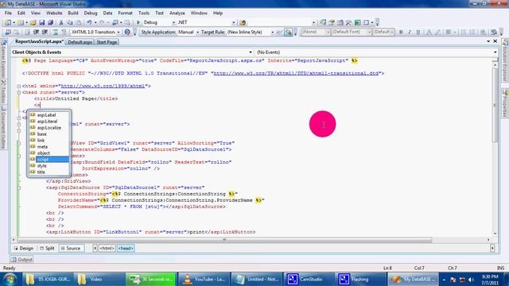Click the xhtml1-transitional.dtd URL link
Image resolution: width=509 pixels, height=286 pixels.
click(296, 73)
